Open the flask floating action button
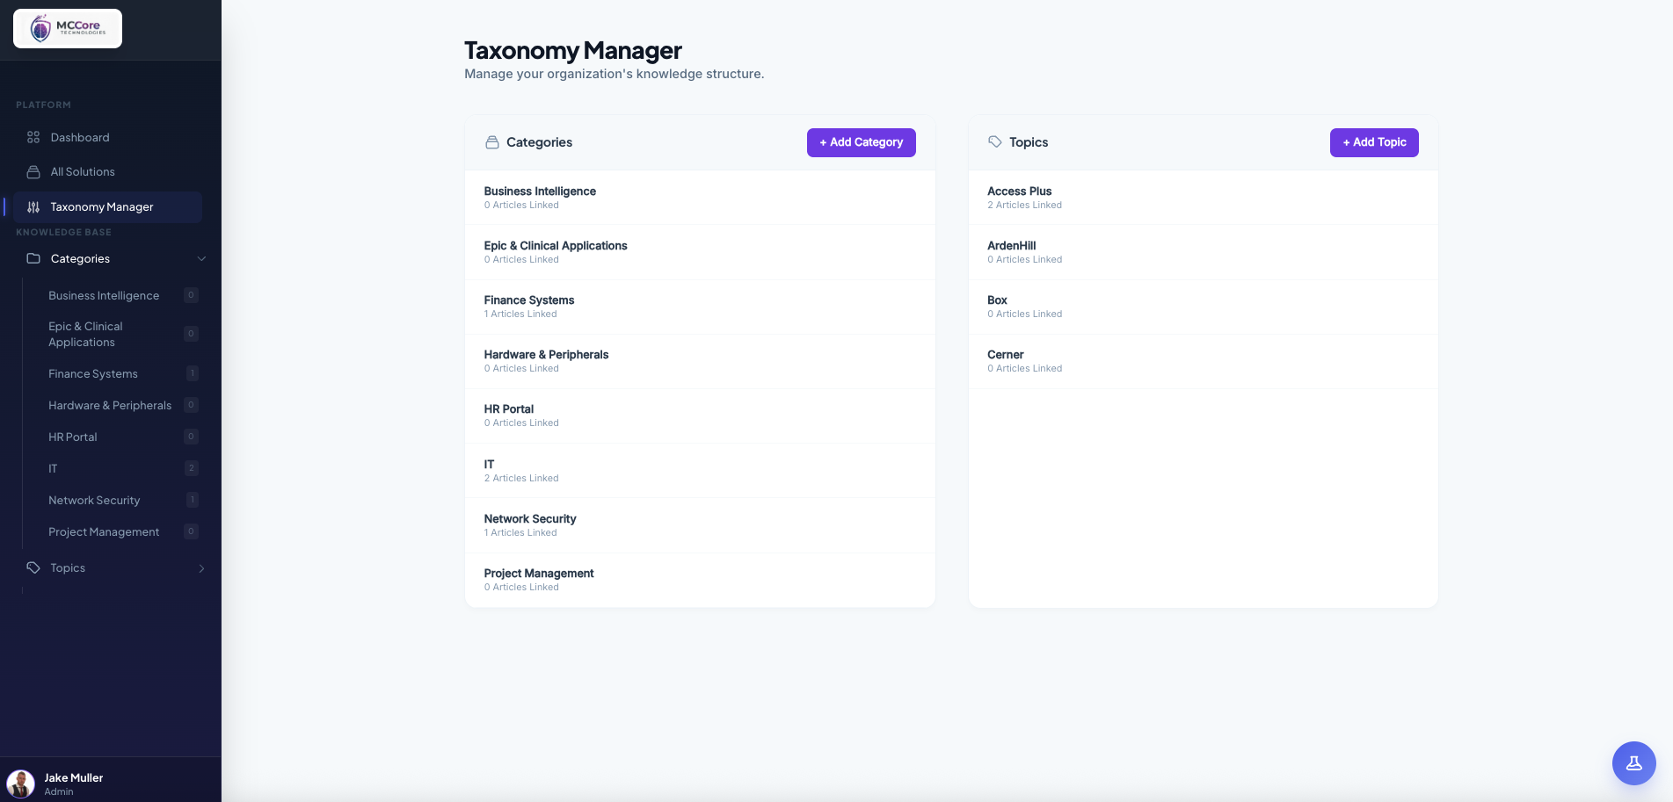 pos(1633,762)
